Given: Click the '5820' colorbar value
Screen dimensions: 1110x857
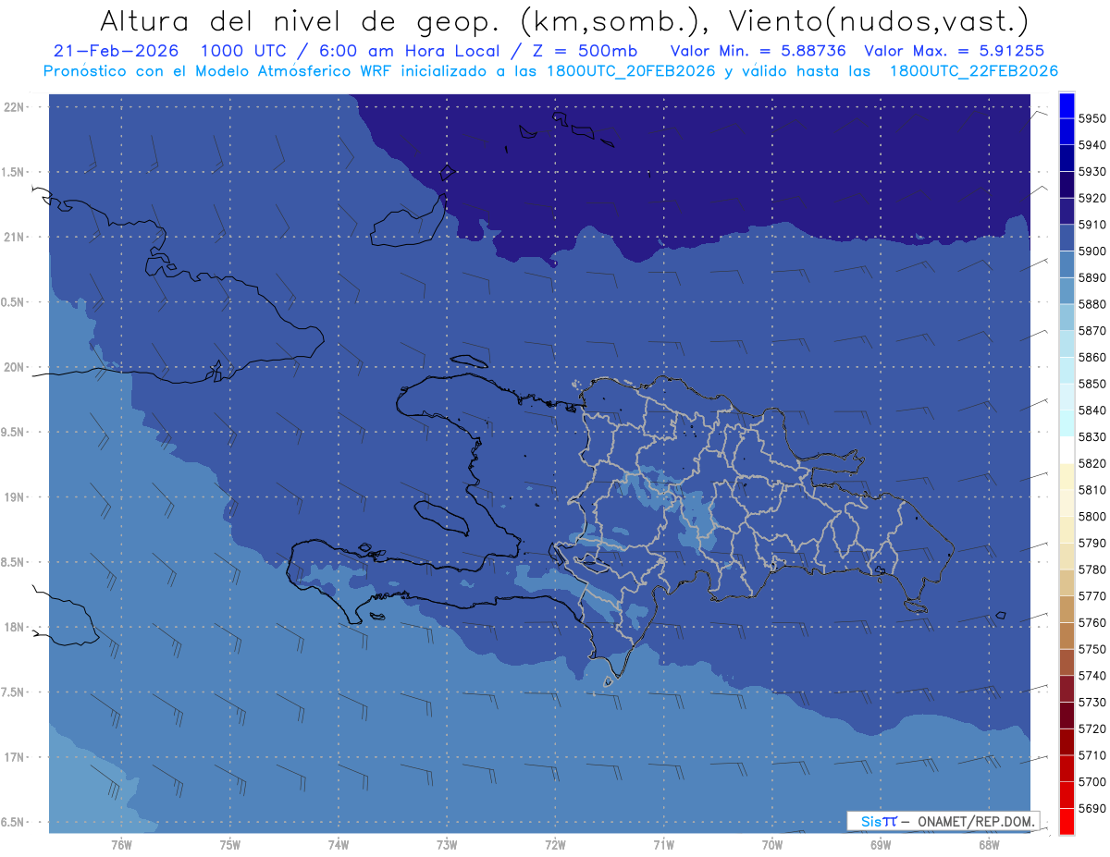Looking at the screenshot, I should click(x=1091, y=463).
